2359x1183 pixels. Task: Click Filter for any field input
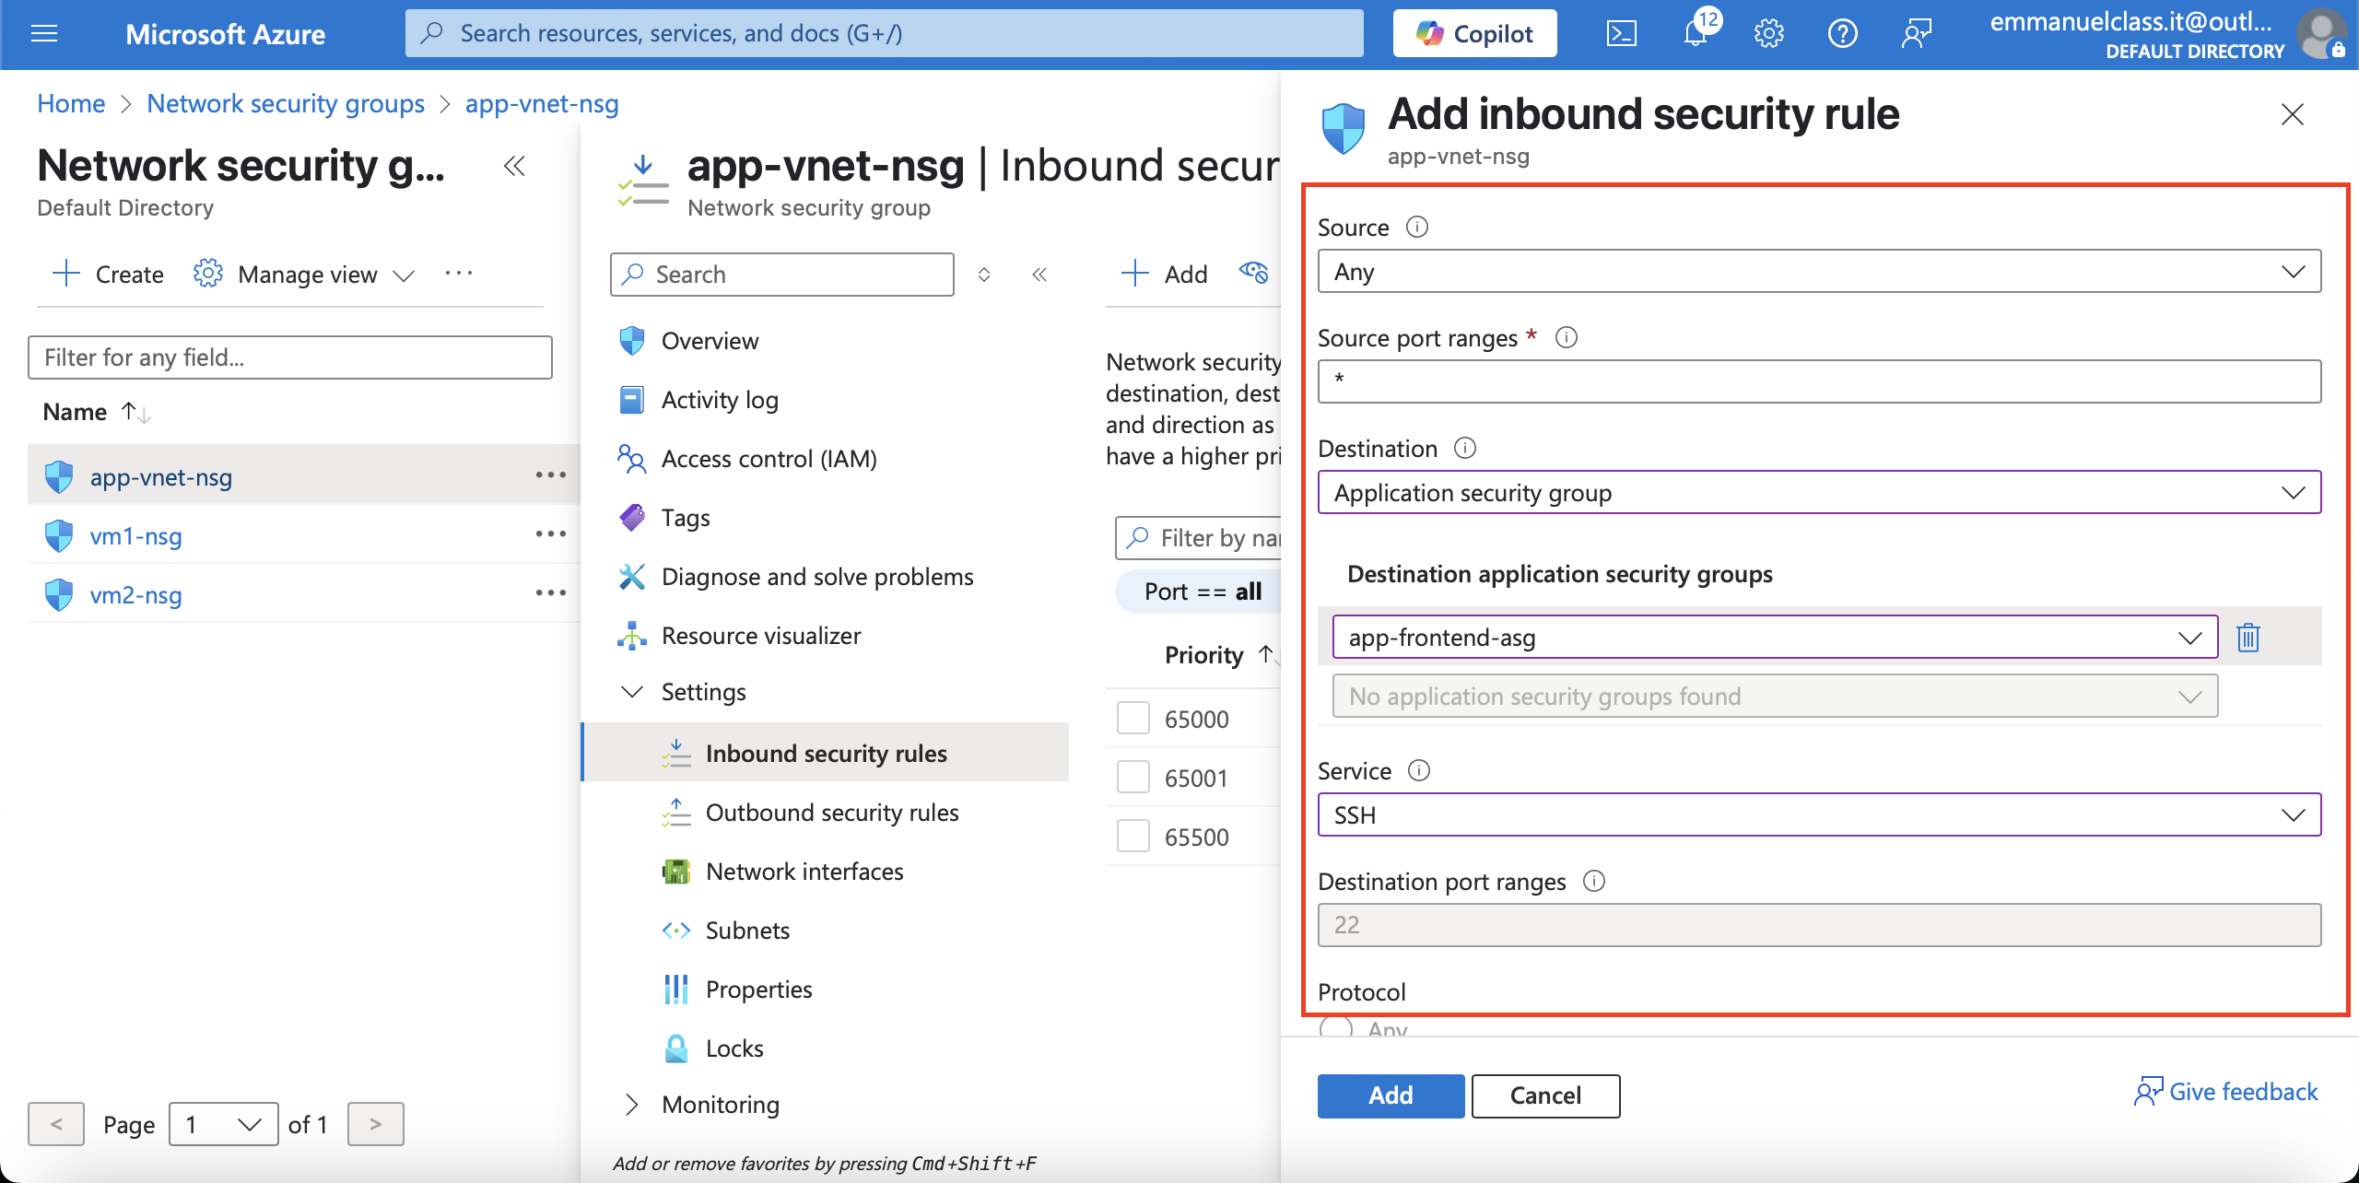[290, 357]
